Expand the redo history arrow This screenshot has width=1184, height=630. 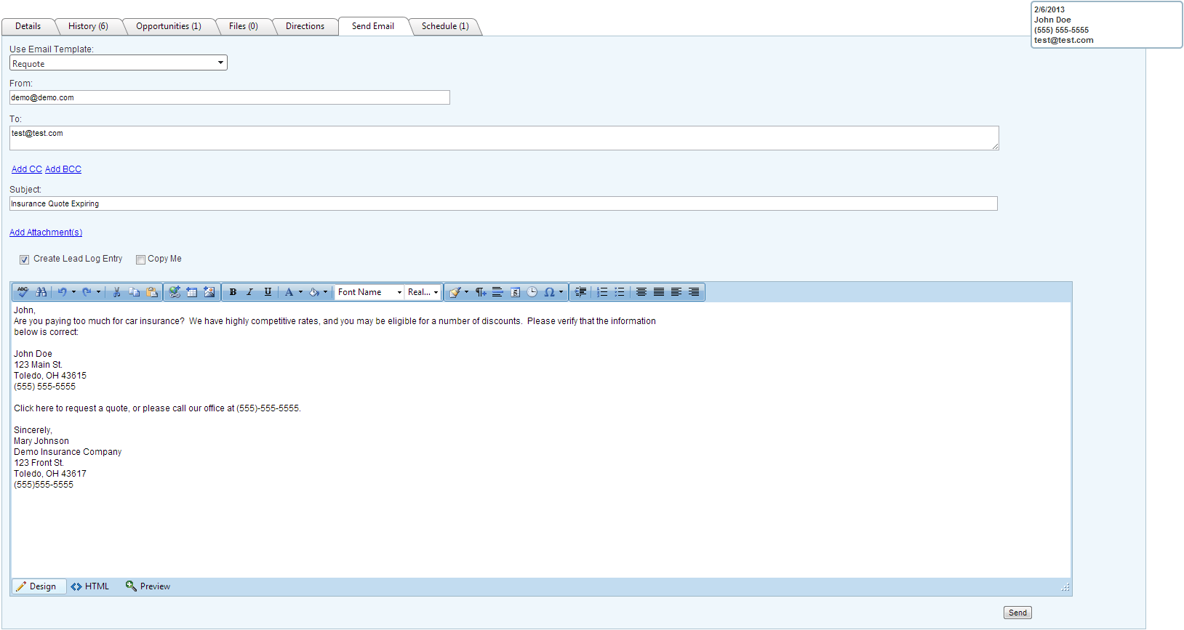pyautogui.click(x=98, y=292)
